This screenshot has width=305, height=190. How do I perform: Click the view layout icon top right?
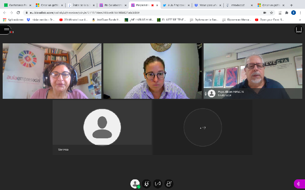[299, 30]
